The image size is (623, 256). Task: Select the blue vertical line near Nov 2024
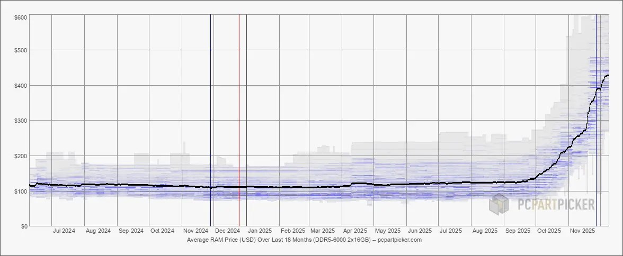point(210,122)
